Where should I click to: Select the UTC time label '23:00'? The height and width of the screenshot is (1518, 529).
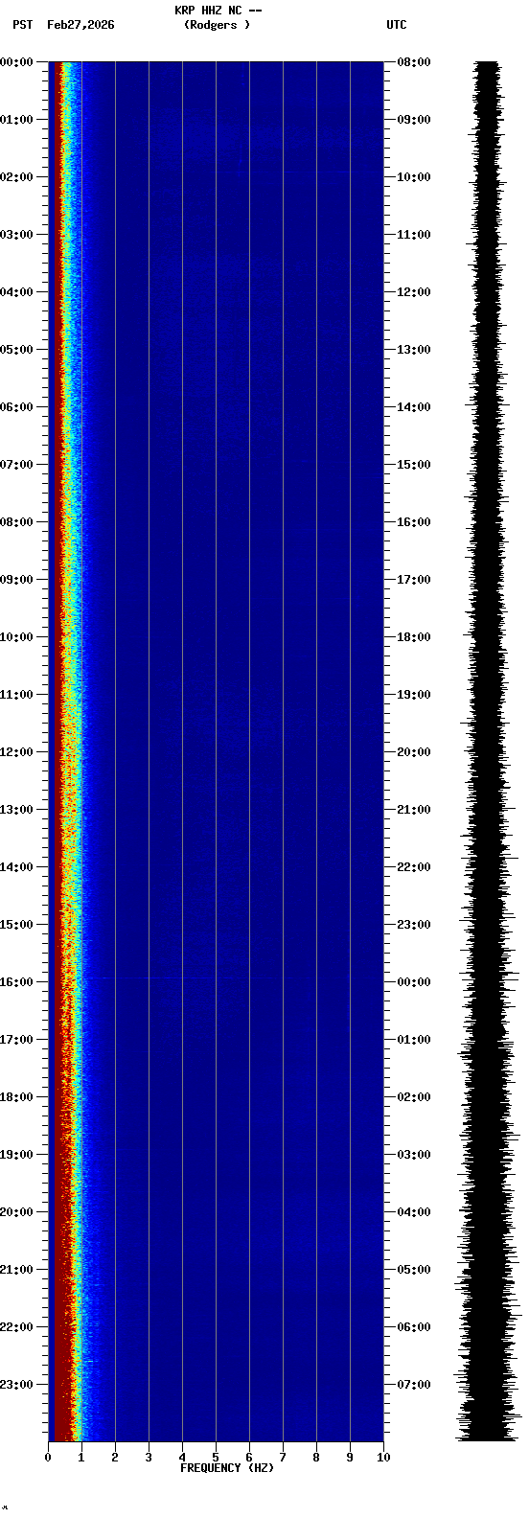click(414, 925)
